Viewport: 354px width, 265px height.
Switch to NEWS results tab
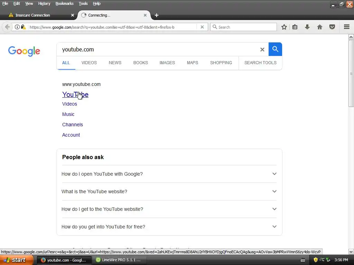click(115, 63)
